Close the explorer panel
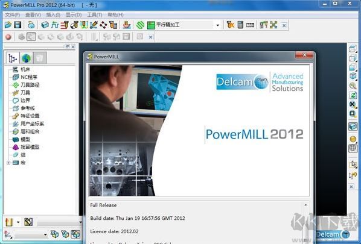The image size is (361, 244). [73, 46]
